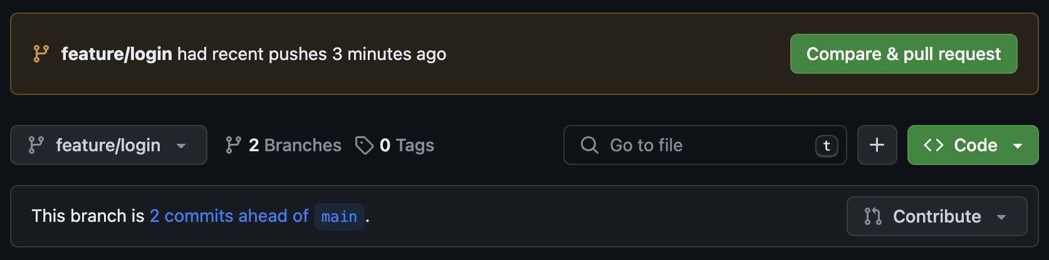Click the angle brackets icon on Code button

[x=934, y=145]
